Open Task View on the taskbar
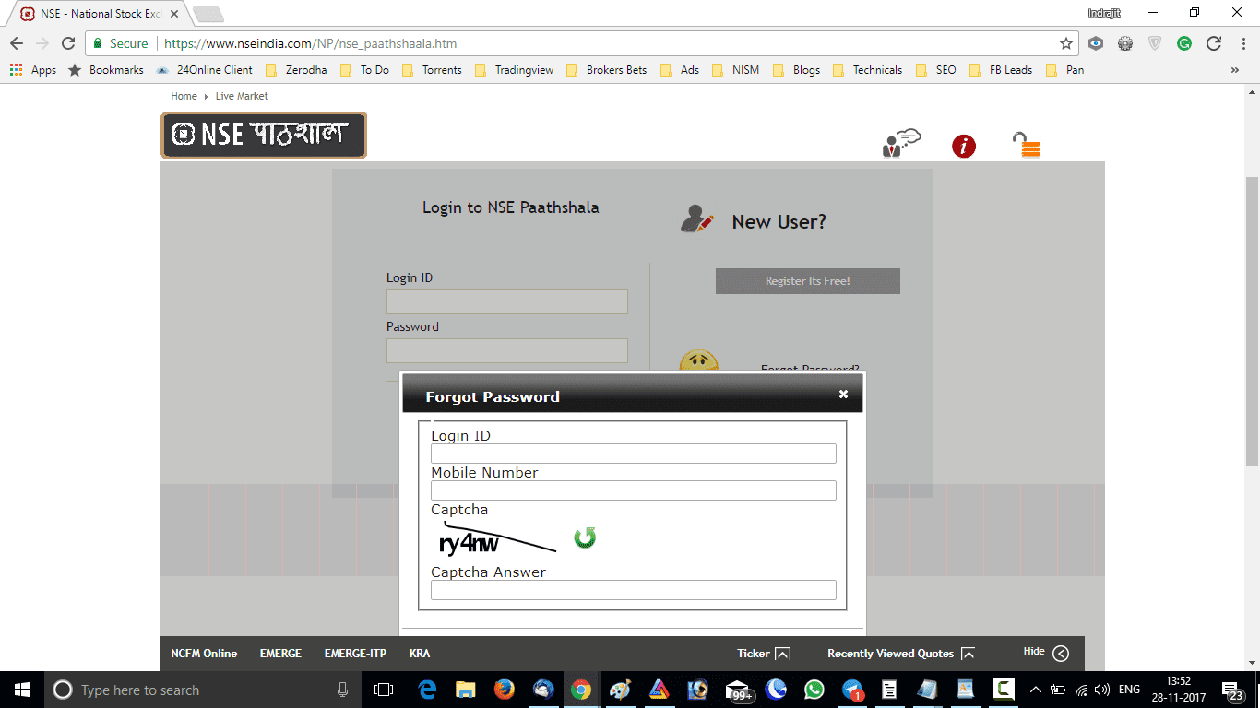The width and height of the screenshot is (1260, 708). tap(384, 690)
